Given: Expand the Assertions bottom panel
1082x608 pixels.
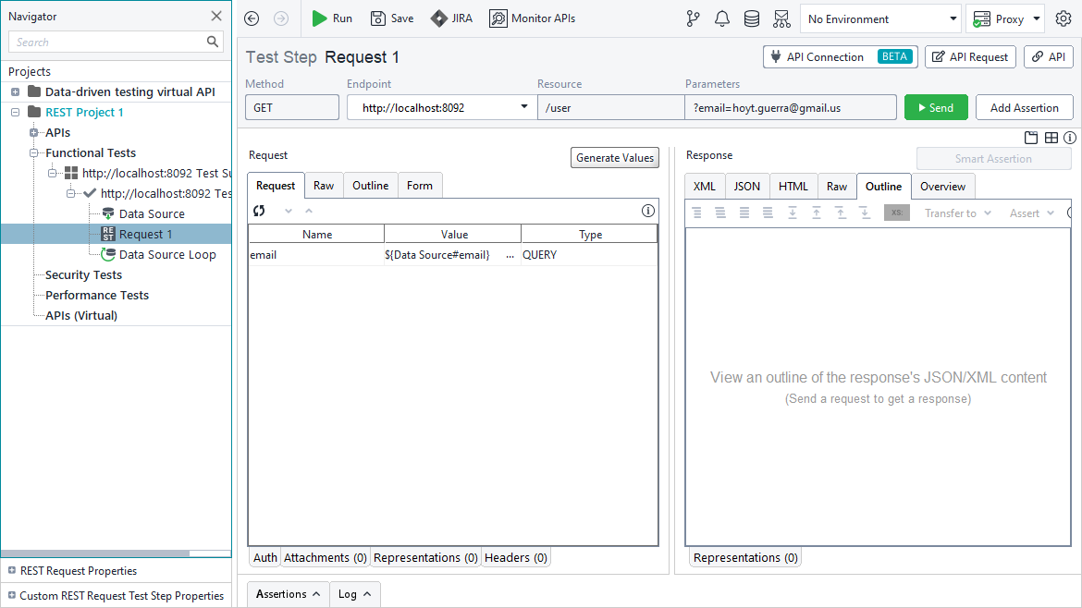Looking at the screenshot, I should pos(288,594).
